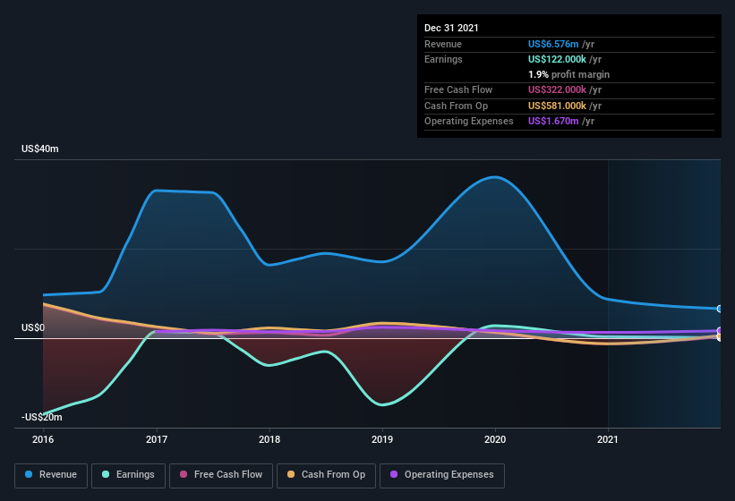Toggle the Operating Expenses legend button

(442, 476)
